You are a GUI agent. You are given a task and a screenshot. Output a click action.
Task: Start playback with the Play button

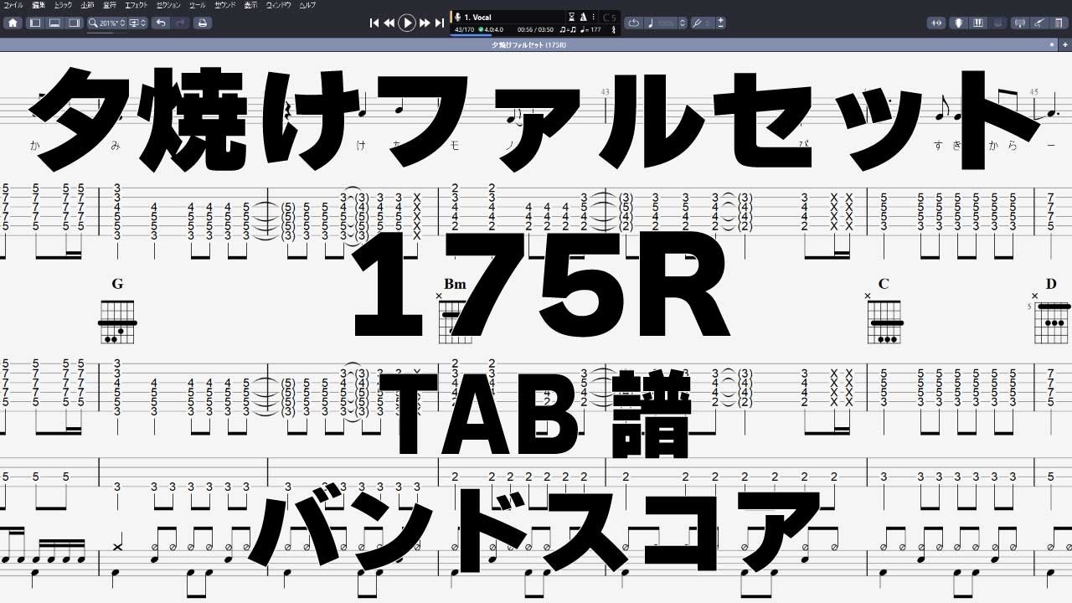[407, 23]
